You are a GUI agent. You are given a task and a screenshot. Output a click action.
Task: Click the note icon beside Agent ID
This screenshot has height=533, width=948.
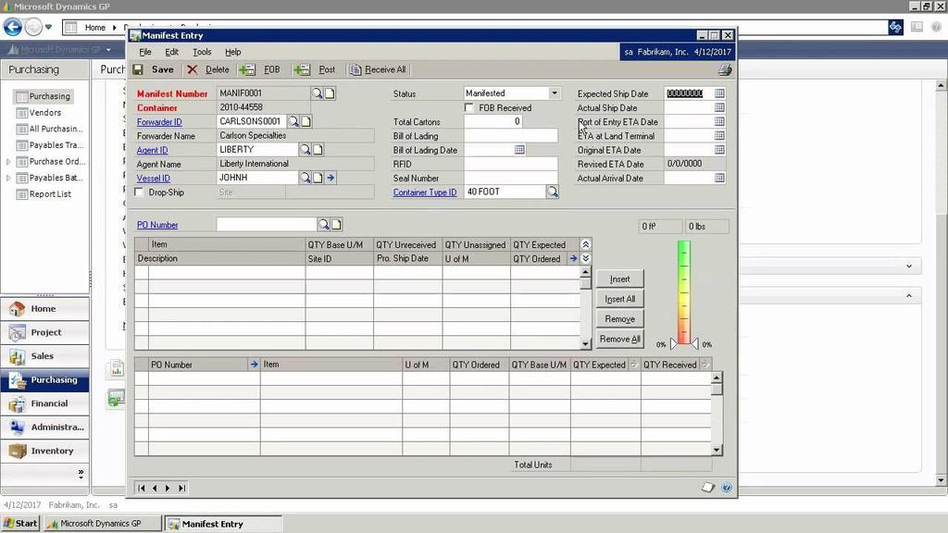(x=318, y=149)
